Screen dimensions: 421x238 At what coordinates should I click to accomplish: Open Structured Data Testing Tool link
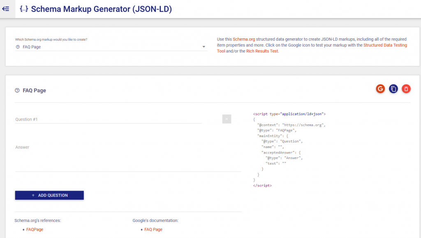(x=385, y=45)
